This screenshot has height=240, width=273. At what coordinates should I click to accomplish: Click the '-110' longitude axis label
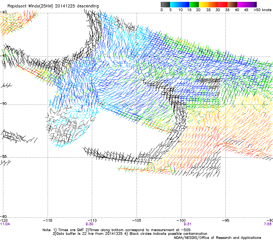[x=92, y=220]
